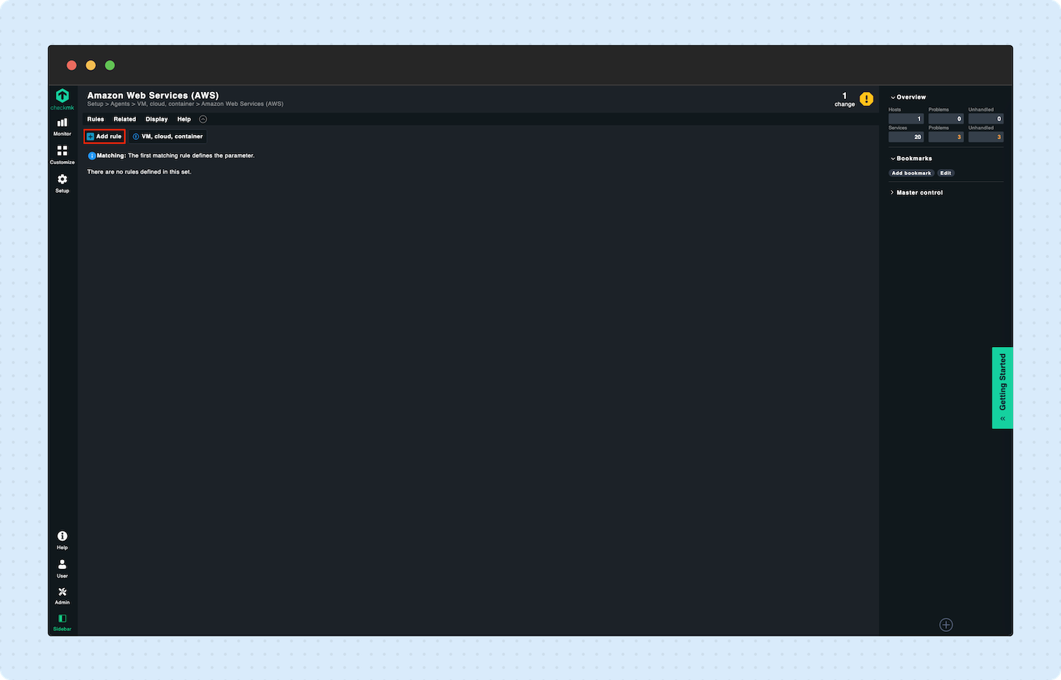The height and width of the screenshot is (680, 1061).
Task: Collapse the page menu bar chevron
Action: click(x=203, y=119)
